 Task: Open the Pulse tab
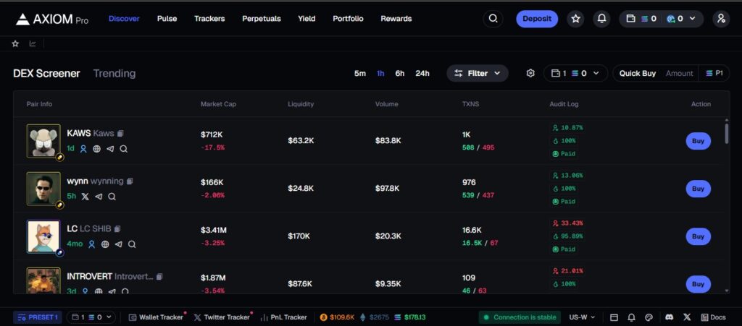(x=167, y=19)
